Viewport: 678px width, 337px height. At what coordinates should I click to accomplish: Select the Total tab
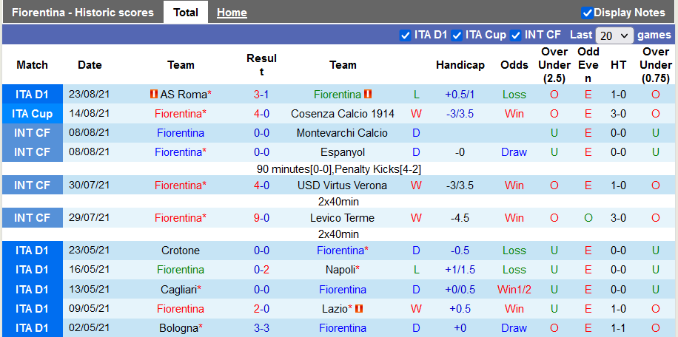[x=186, y=13]
